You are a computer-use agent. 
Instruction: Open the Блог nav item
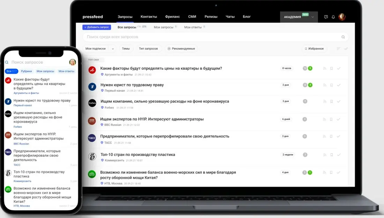(246, 17)
